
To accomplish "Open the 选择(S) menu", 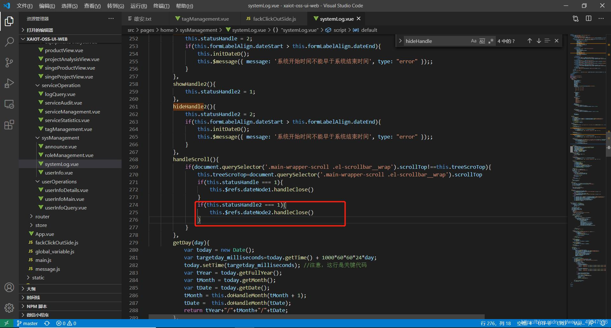I will point(69,6).
